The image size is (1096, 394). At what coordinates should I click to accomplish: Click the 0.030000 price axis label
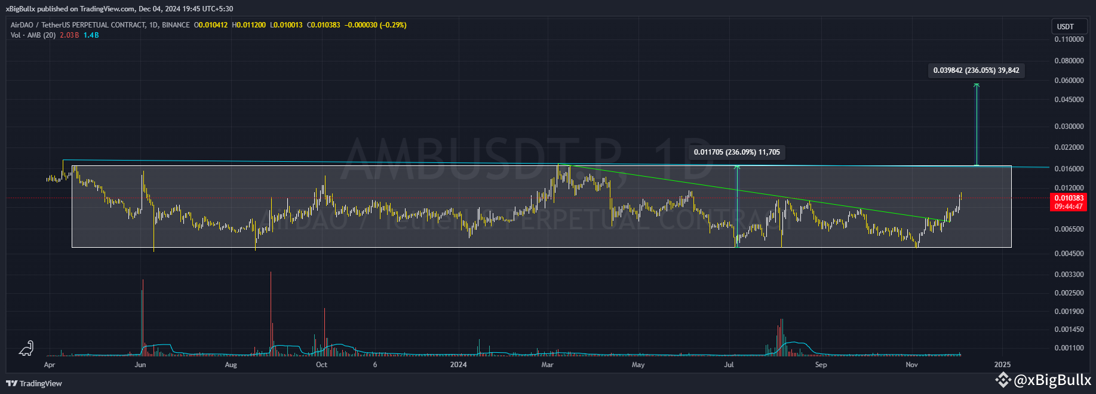click(1069, 127)
